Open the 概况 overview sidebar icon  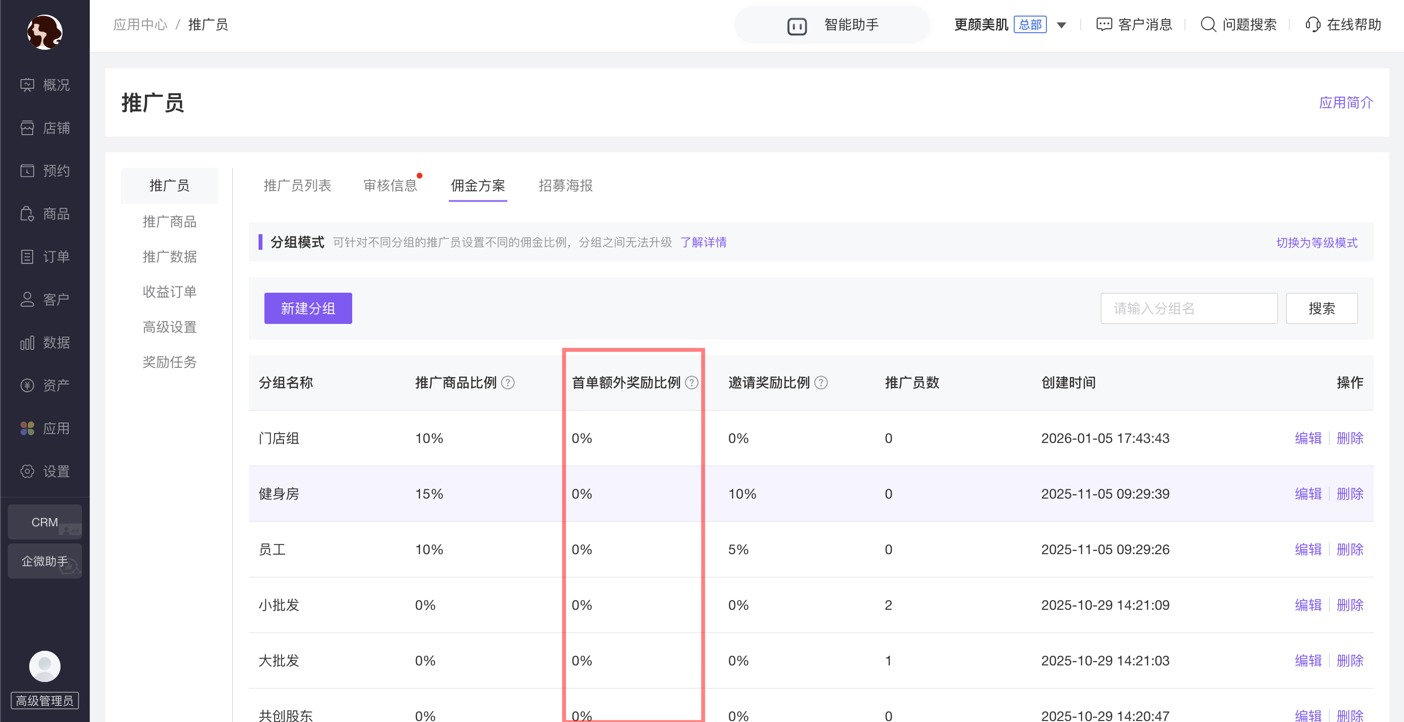(27, 85)
